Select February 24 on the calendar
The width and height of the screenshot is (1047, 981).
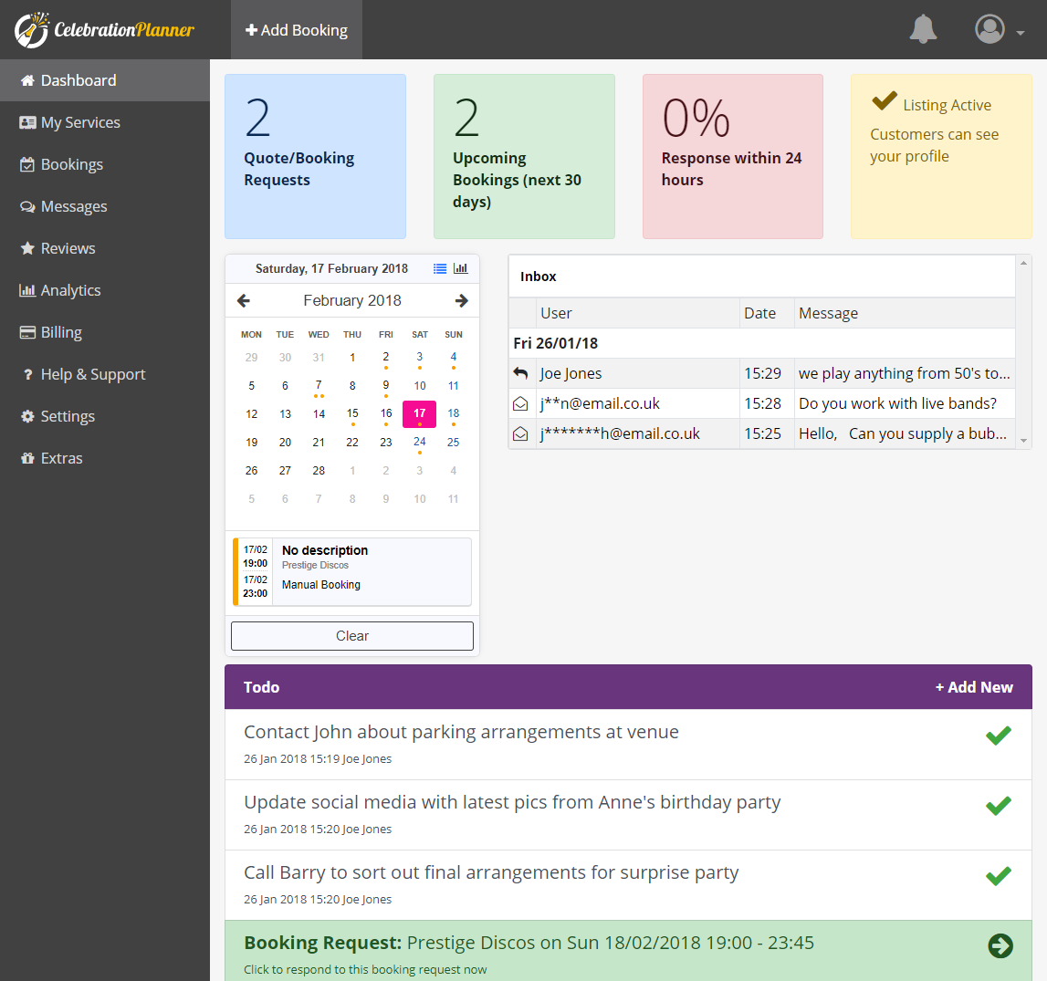(420, 443)
